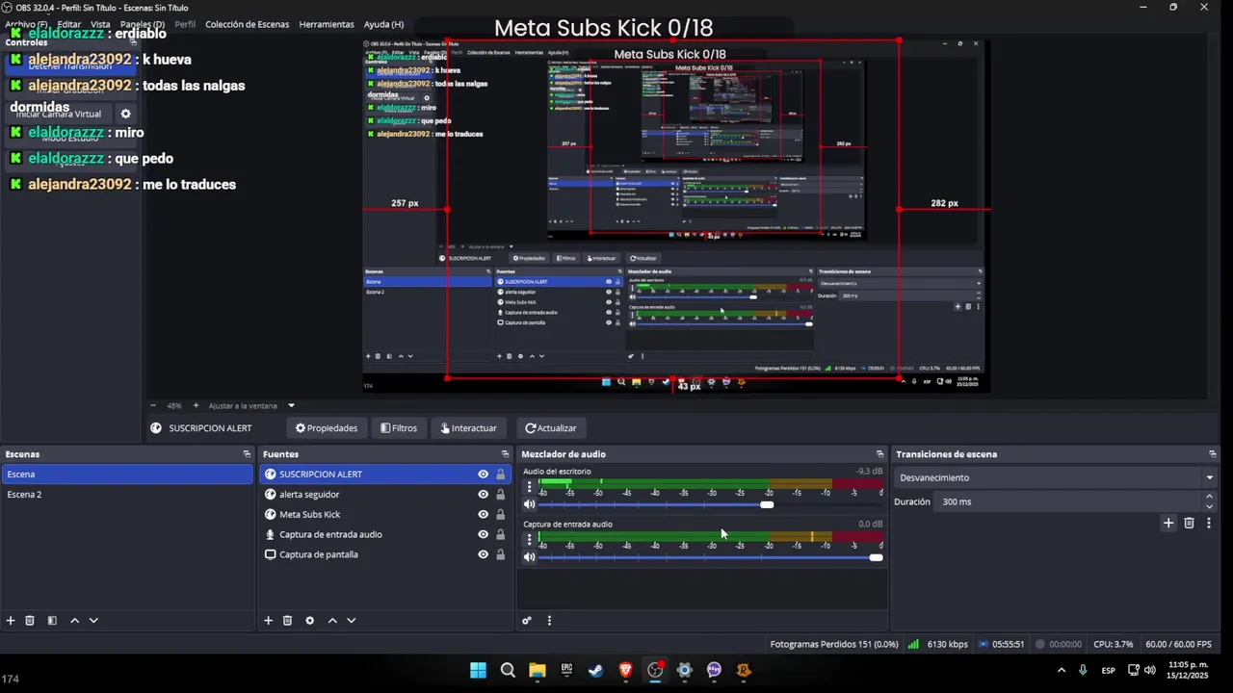Move source up in Fuentes list
Image resolution: width=1233 pixels, height=693 pixels.
[x=332, y=621]
